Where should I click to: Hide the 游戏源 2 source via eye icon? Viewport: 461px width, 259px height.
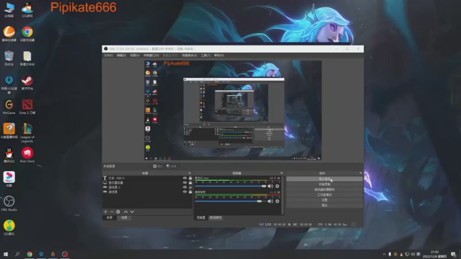[x=184, y=187]
